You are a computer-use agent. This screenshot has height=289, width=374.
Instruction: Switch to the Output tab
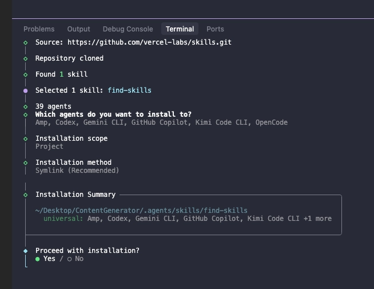tap(79, 29)
